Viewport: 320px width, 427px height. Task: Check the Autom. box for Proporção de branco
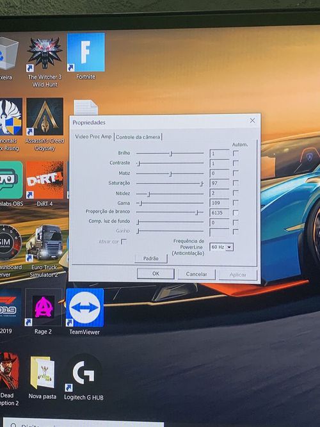tap(236, 213)
